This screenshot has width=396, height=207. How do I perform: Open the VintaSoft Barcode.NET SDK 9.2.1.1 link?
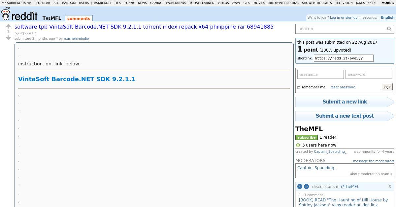(77, 79)
